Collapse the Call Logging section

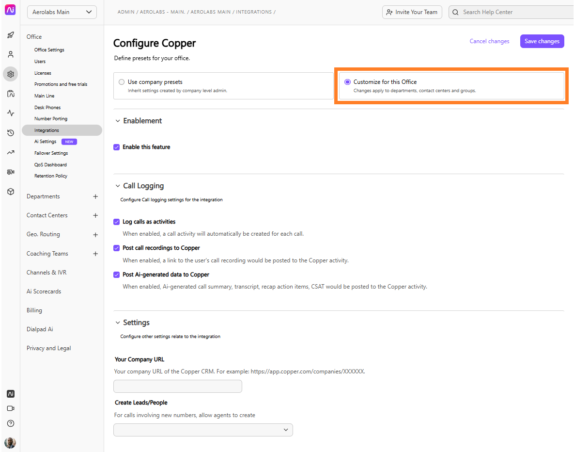coord(118,186)
